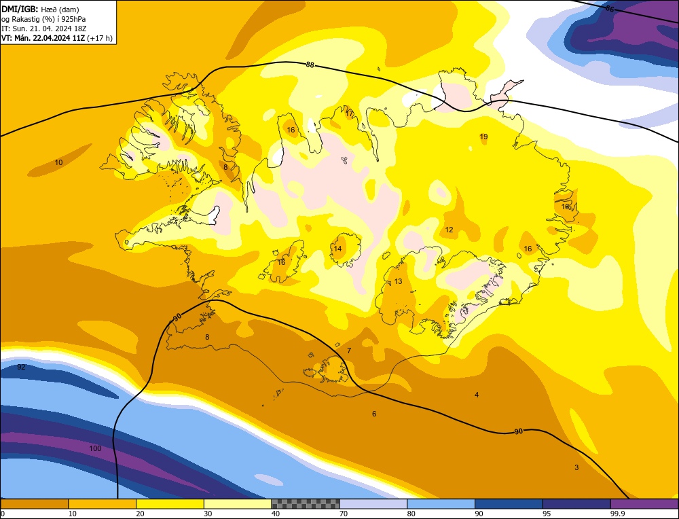Click the '19' humidity value on map

(483, 137)
